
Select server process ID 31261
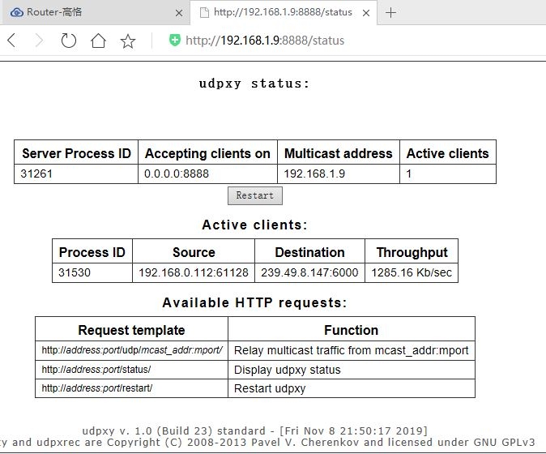(x=36, y=173)
